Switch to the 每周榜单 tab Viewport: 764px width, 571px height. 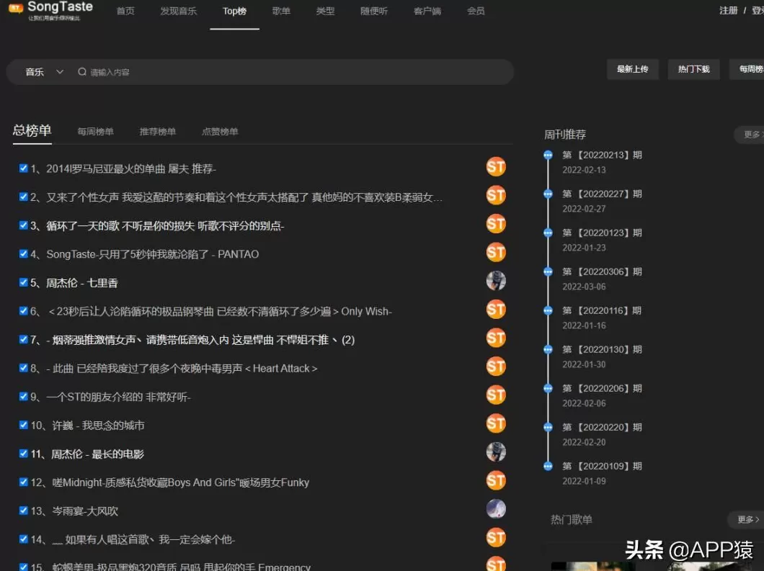click(x=95, y=132)
